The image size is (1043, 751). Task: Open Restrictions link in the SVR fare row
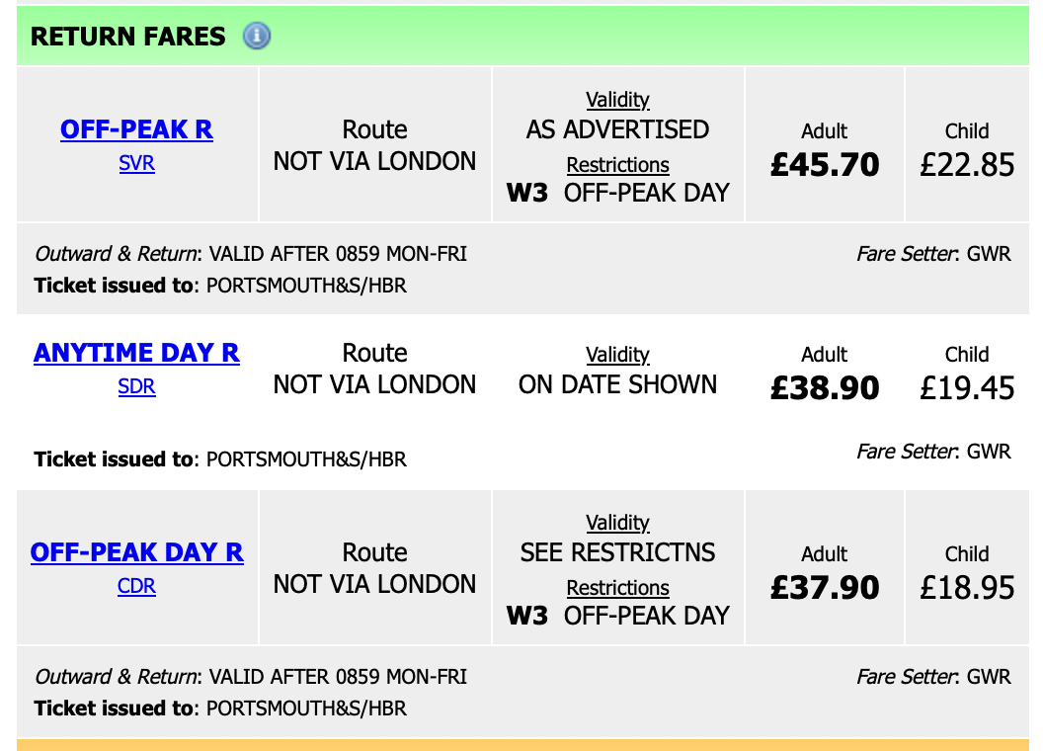(617, 165)
